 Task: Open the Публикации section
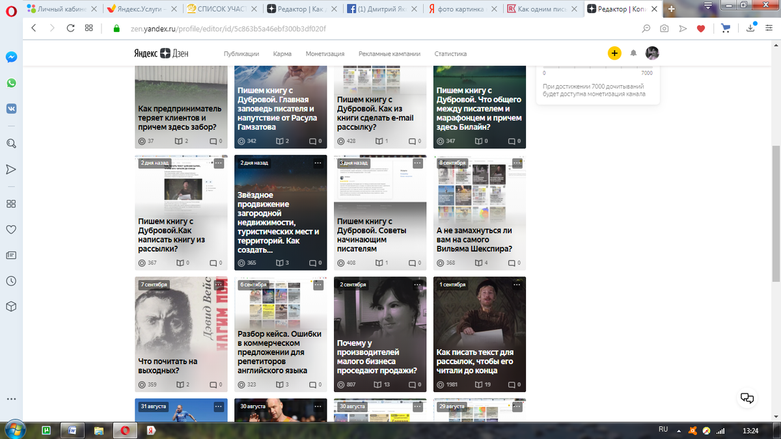click(241, 54)
